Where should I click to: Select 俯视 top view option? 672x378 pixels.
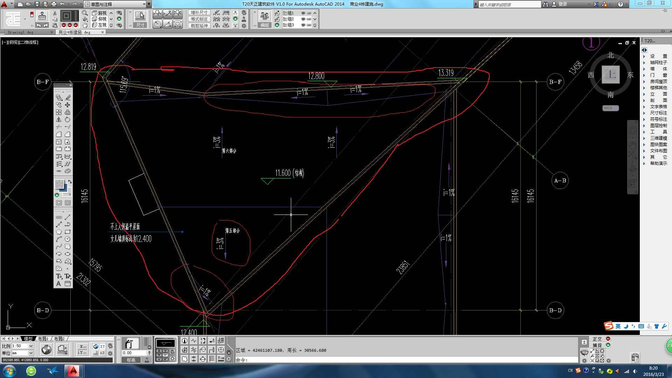(x=100, y=13)
